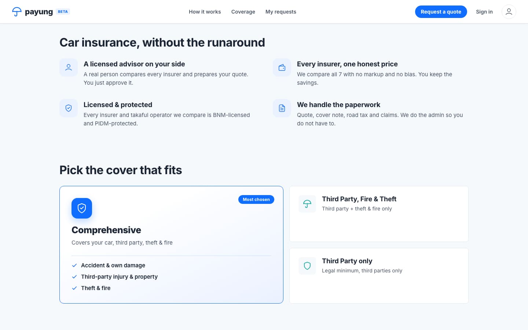Image resolution: width=528 pixels, height=330 pixels.
Task: Click 'Theft & fire' list item text
Action: 96,288
